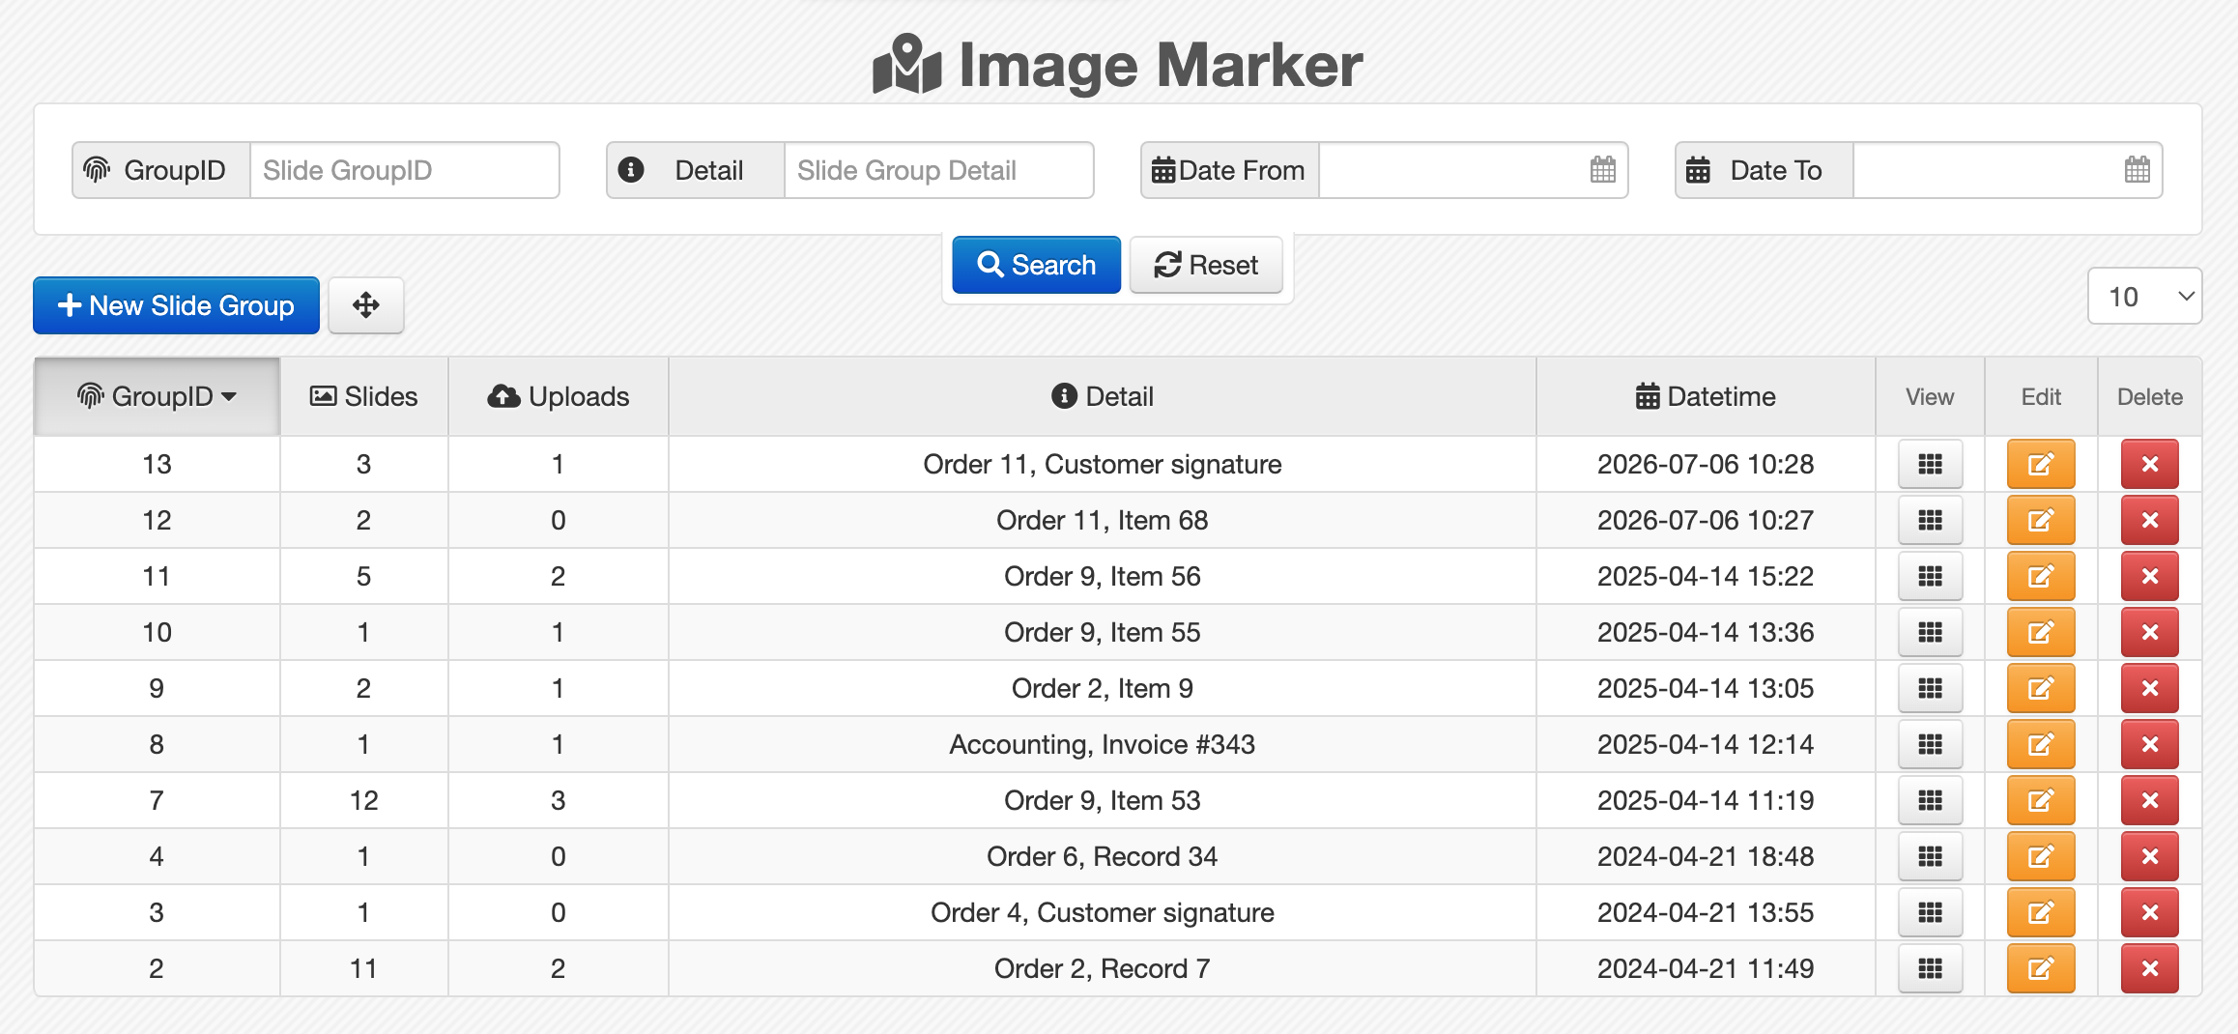
Task: Delete the Accounting, Invoice #343 row
Action: (2150, 745)
